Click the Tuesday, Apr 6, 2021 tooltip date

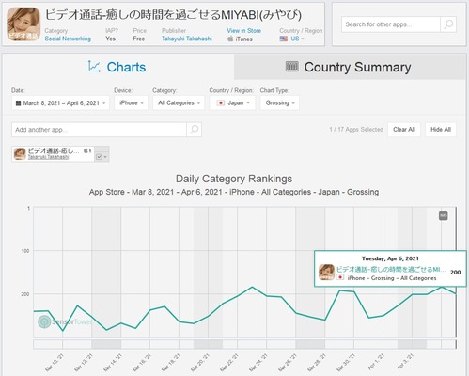(390, 258)
